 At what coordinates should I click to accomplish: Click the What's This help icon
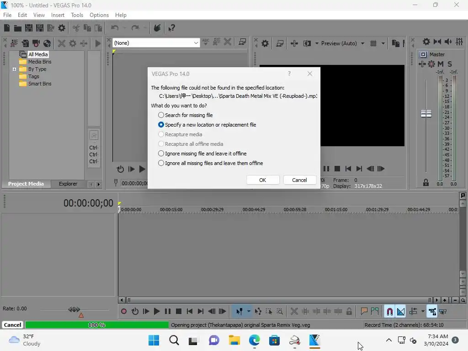point(171,28)
